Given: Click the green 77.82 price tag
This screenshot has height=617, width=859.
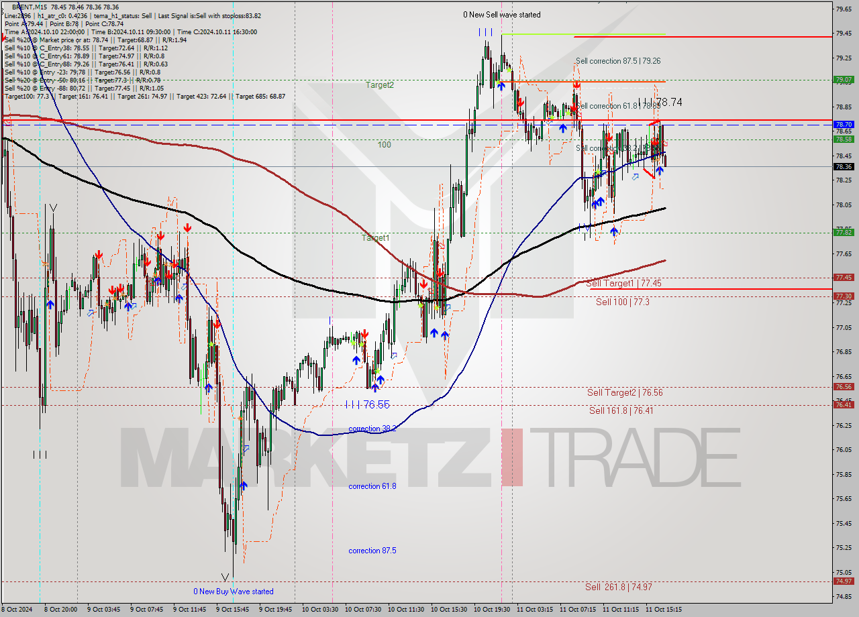Looking at the screenshot, I should [x=844, y=232].
